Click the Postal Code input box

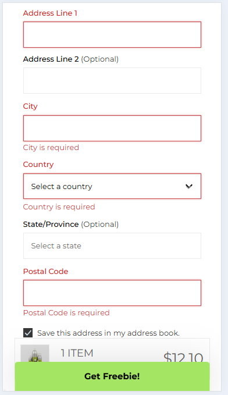(112, 293)
